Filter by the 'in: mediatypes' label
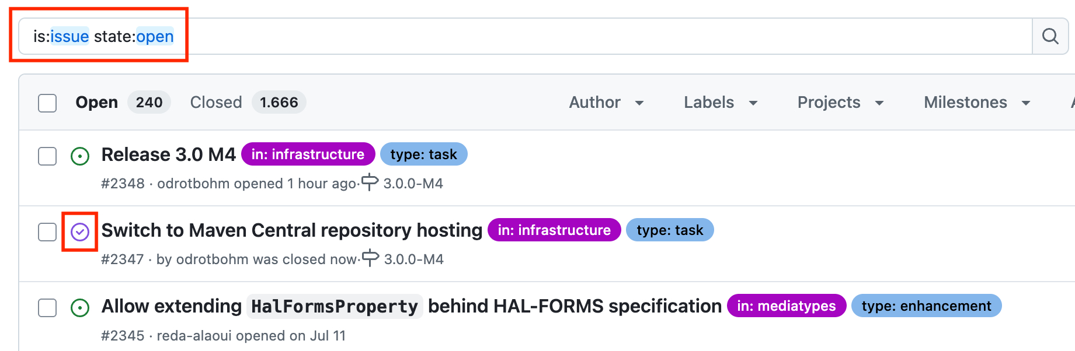 [x=786, y=306]
